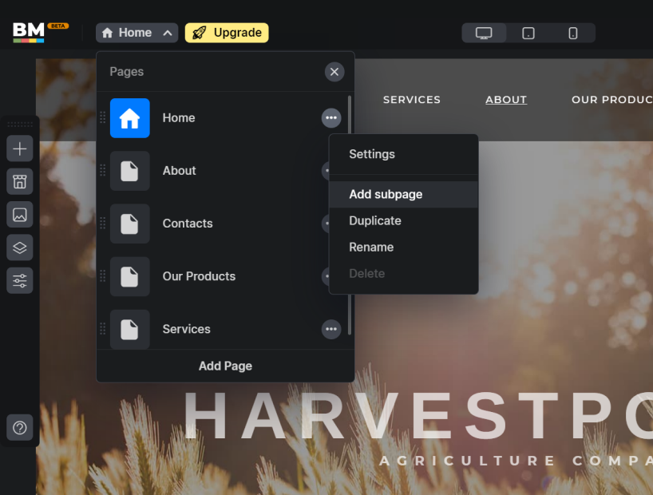The width and height of the screenshot is (653, 495).
Task: Select the About page document icon
Action: pyautogui.click(x=130, y=171)
